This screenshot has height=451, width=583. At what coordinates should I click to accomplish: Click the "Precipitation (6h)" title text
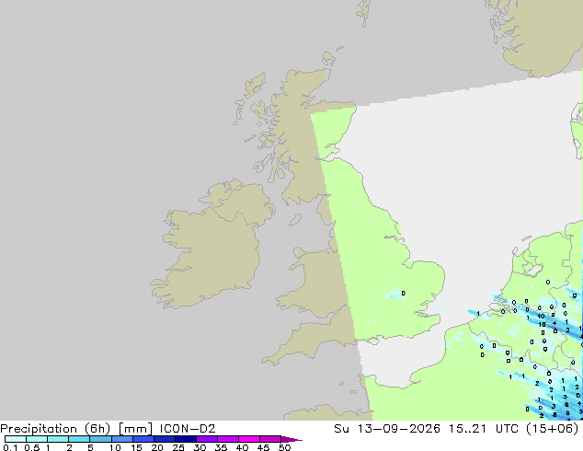tap(55, 429)
